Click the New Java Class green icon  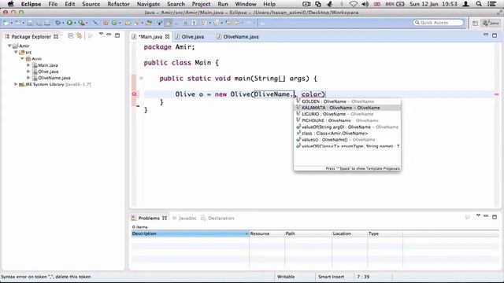(114, 23)
